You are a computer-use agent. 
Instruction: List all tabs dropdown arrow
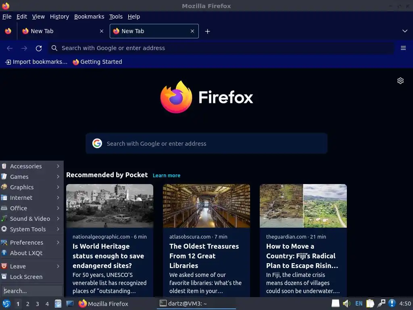(x=405, y=31)
